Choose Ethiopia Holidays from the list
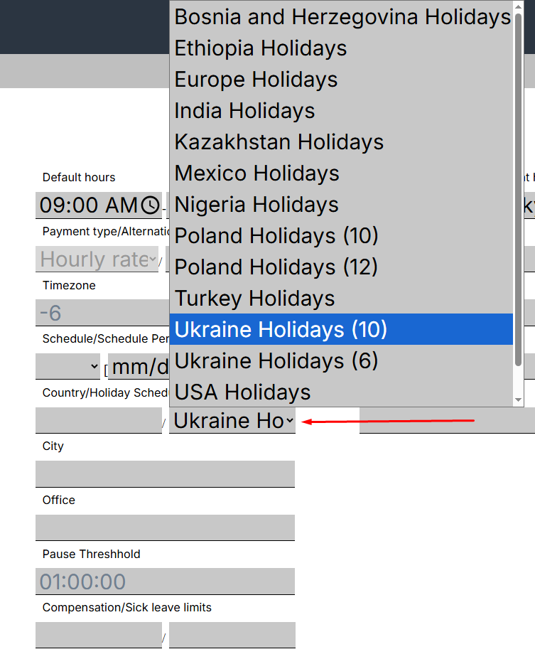This screenshot has height=659, width=535. coord(261,48)
